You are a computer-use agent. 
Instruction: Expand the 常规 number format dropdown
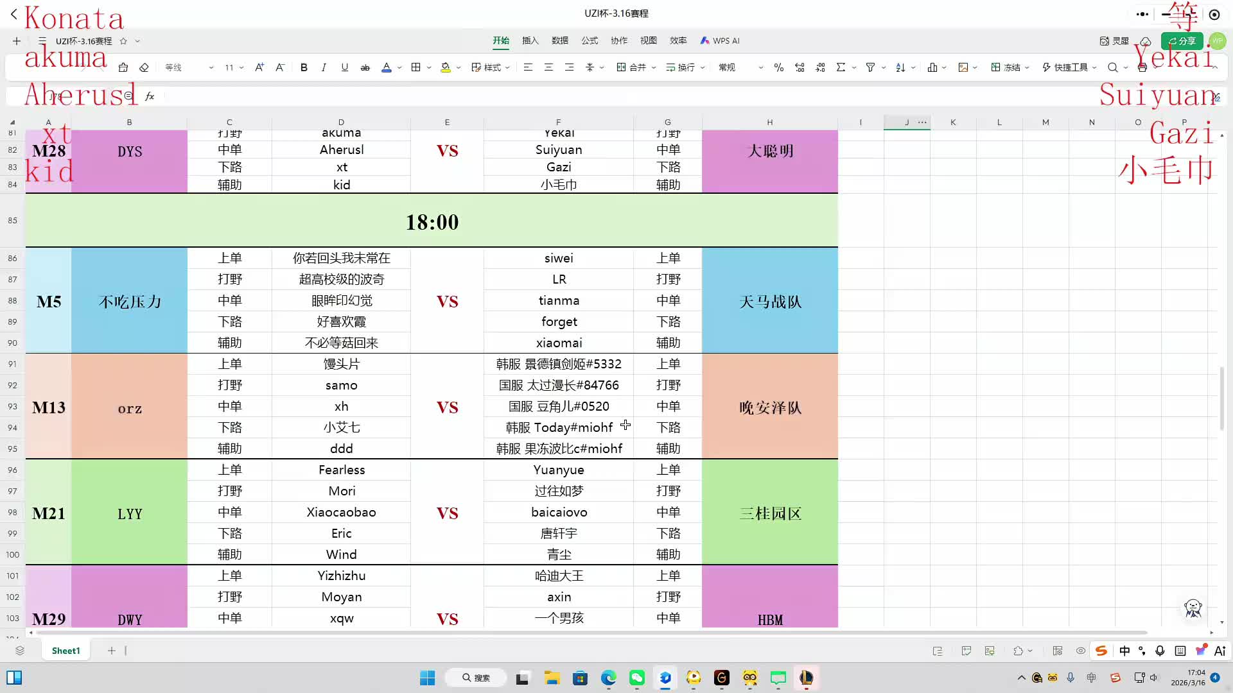[x=760, y=67]
